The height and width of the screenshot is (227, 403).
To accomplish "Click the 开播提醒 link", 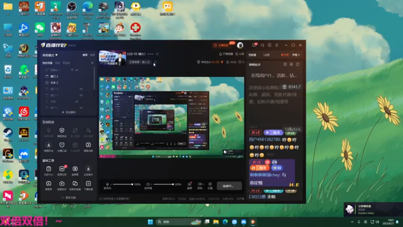I will 226,54.
